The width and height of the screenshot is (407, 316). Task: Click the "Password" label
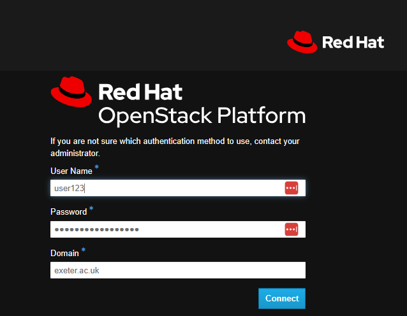click(68, 212)
